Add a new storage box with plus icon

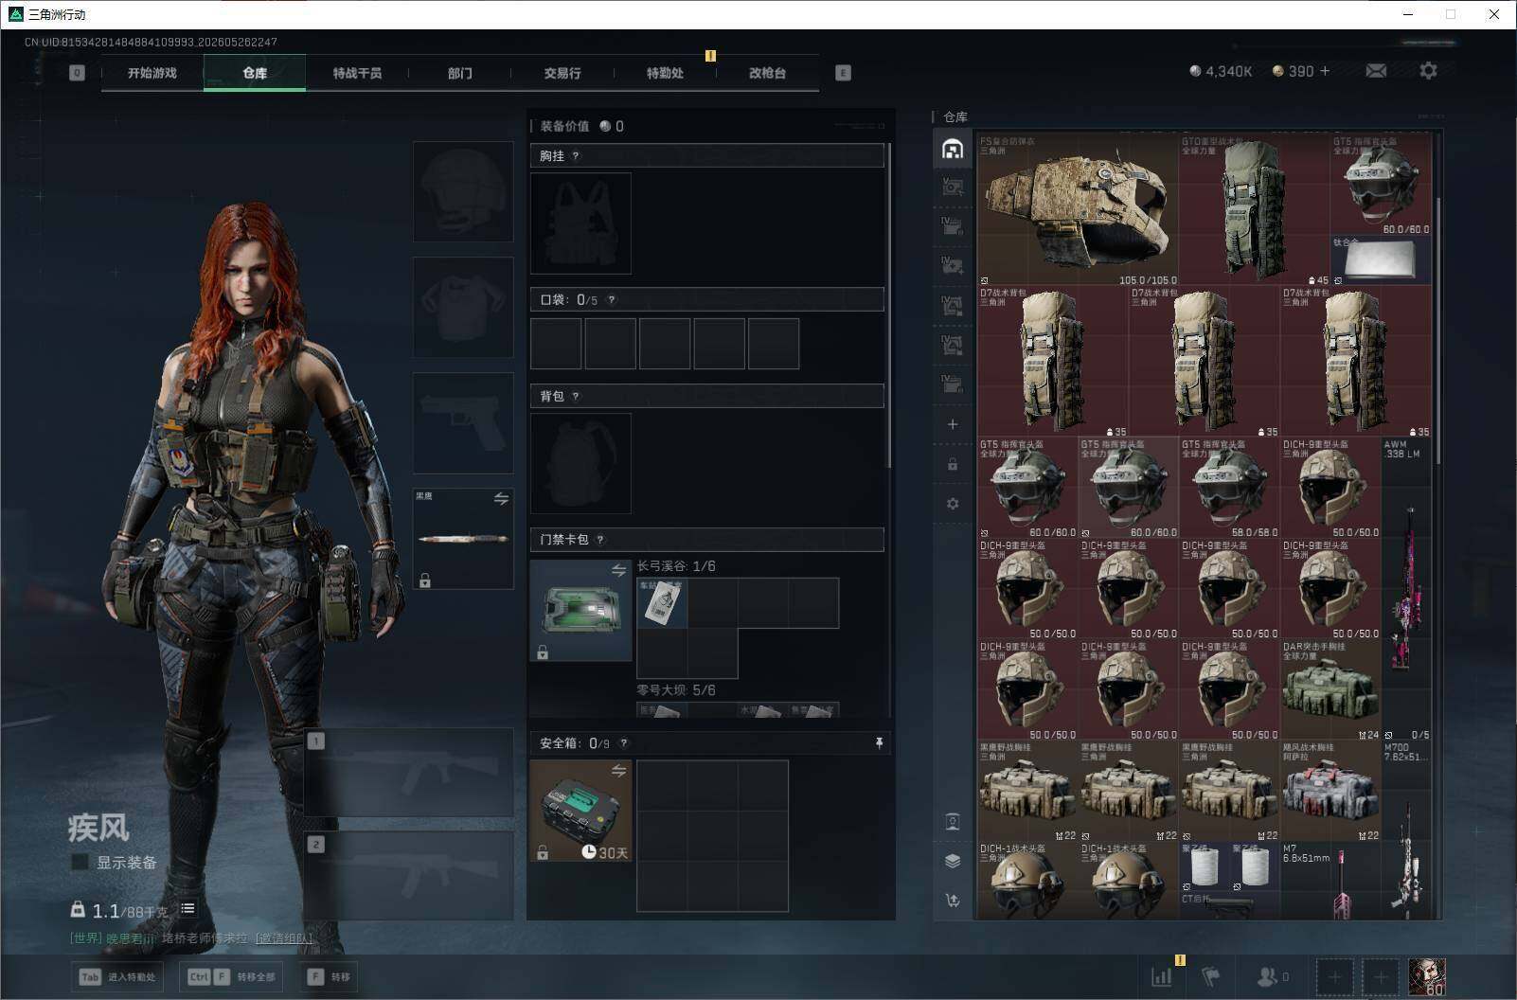pos(953,424)
